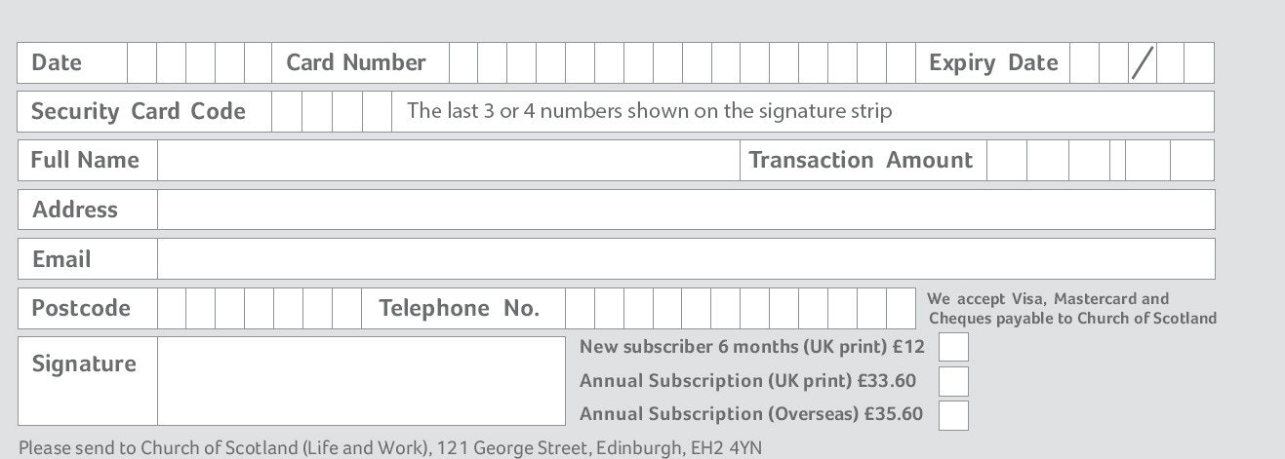1285x459 pixels.
Task: Tick the Annual Subscription (UK print) £33.60 checkbox
Action: (953, 381)
